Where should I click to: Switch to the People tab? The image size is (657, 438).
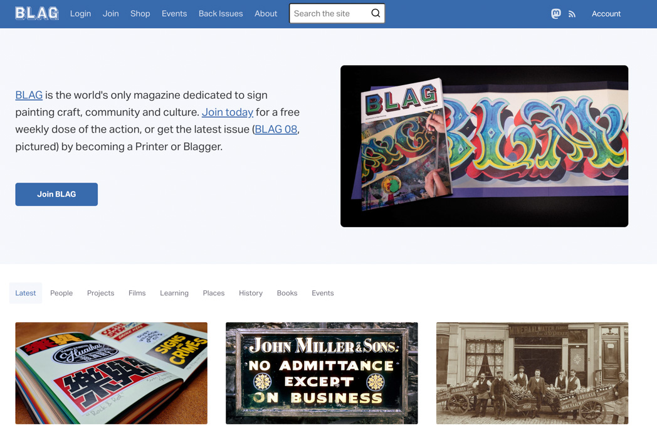coord(61,293)
